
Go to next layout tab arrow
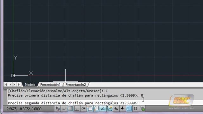click(15, 85)
